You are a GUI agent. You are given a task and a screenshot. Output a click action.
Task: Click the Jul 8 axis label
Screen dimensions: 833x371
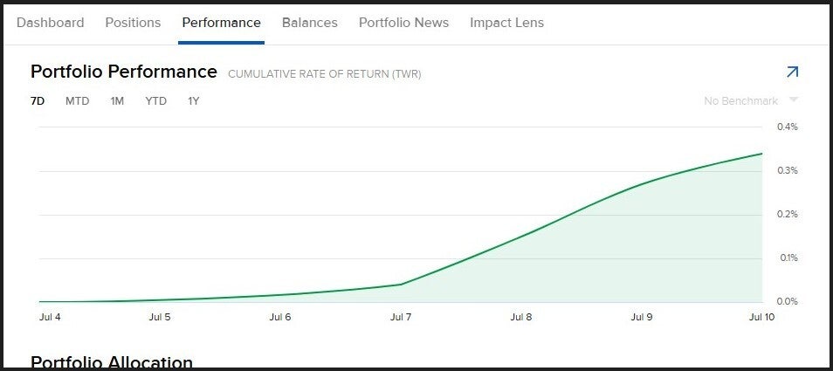tap(520, 318)
